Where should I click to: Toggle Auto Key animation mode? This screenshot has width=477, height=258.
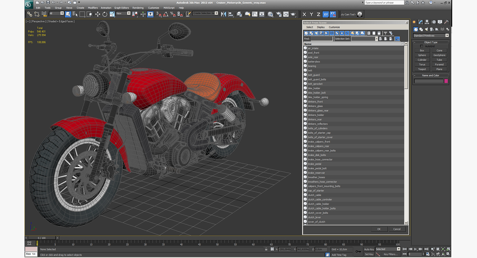click(369, 249)
